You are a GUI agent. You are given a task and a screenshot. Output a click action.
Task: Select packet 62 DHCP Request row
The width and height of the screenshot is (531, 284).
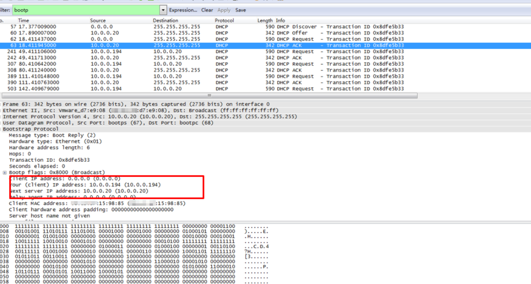point(265,39)
